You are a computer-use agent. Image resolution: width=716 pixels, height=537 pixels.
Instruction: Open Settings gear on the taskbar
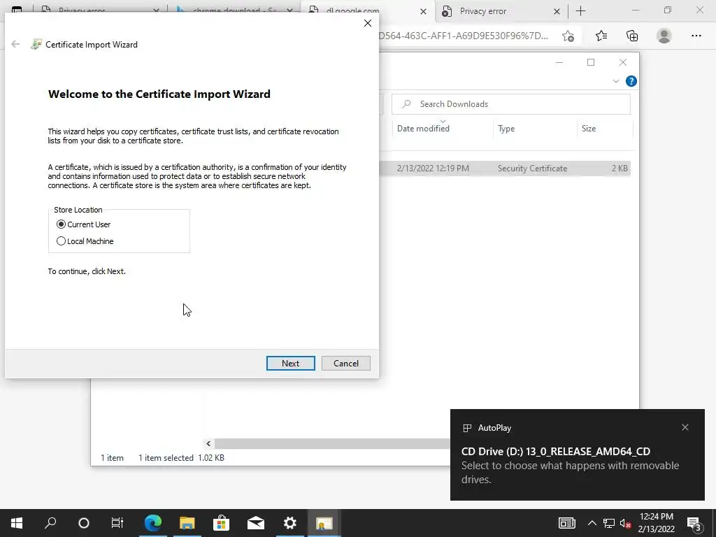(290, 523)
